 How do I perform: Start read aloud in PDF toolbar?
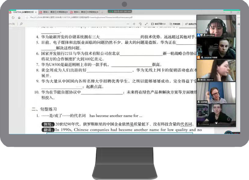[190, 24]
